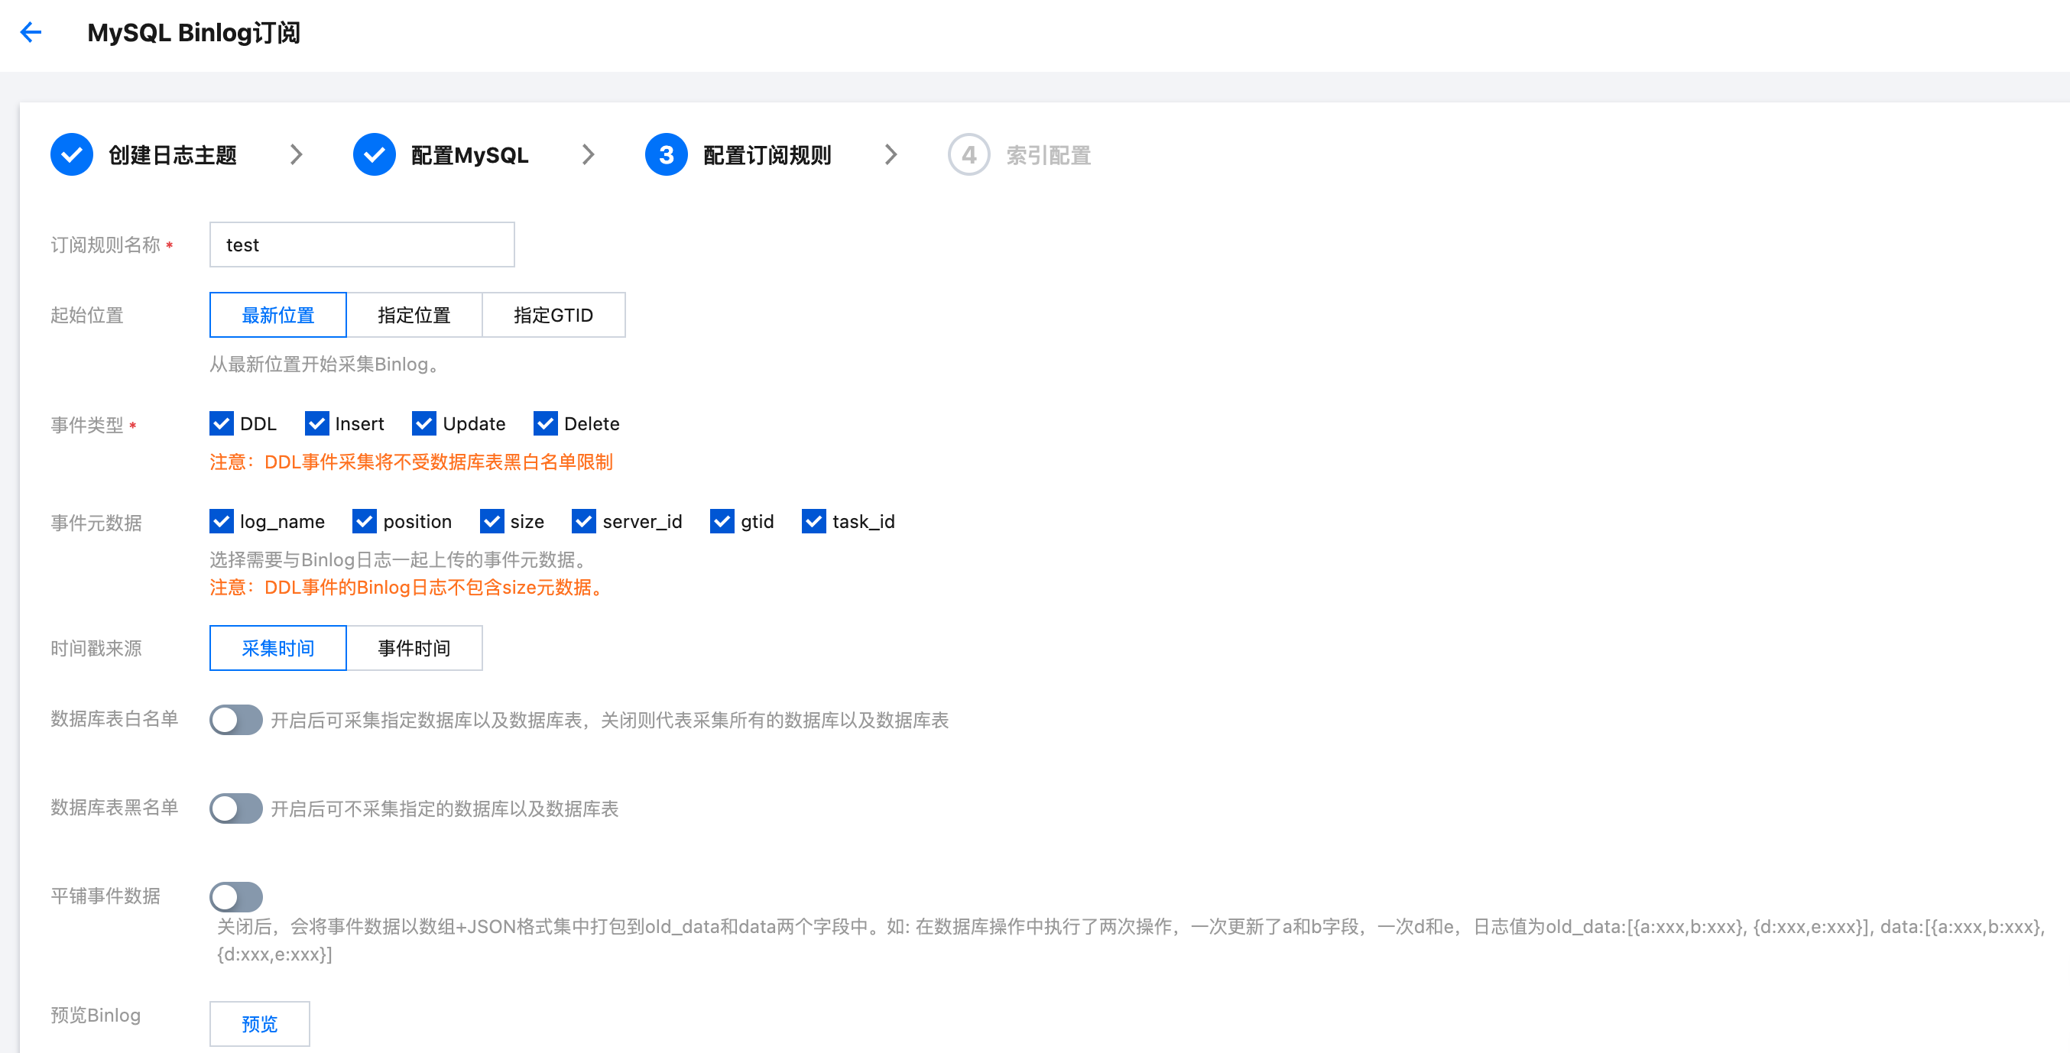Turn on the 平铺事件数据 switch

pyautogui.click(x=235, y=896)
